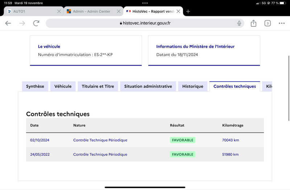Open the share sheet icon
This screenshot has height=190, width=290.
click(x=253, y=23)
